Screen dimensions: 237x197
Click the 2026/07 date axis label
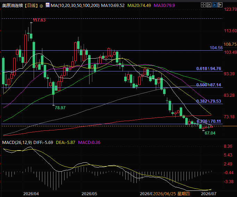pyautogui.click(x=209, y=194)
